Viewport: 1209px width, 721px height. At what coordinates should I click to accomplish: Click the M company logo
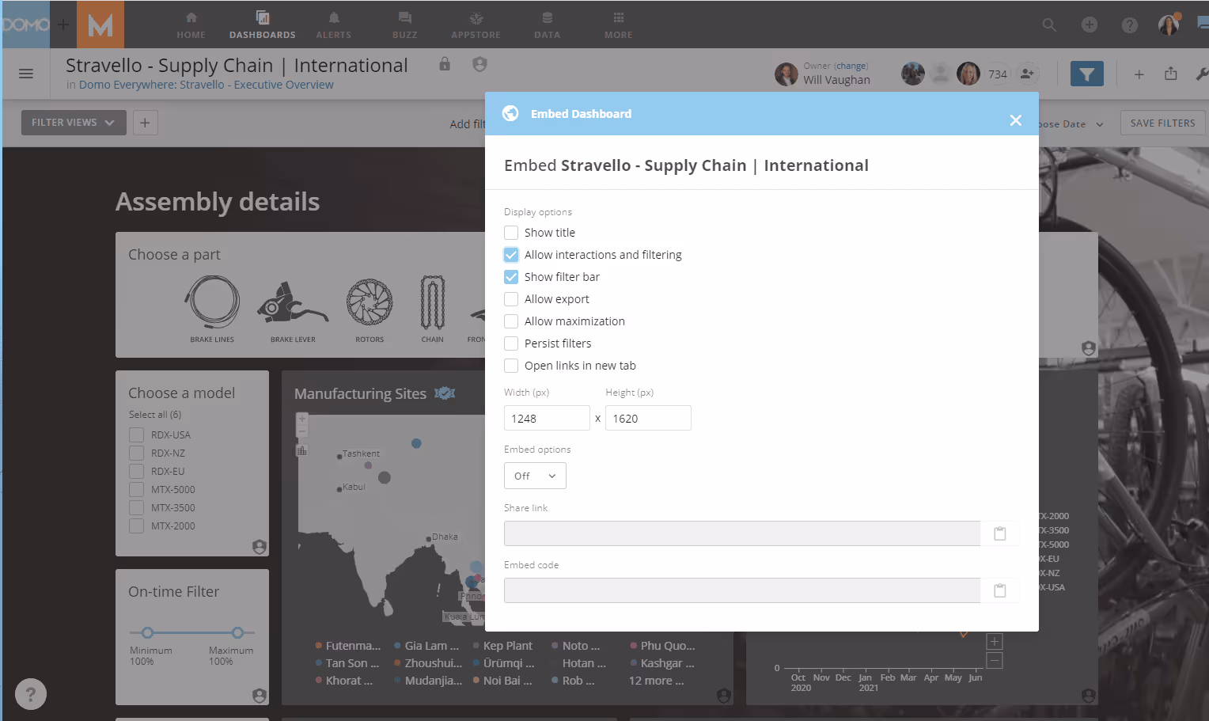100,25
